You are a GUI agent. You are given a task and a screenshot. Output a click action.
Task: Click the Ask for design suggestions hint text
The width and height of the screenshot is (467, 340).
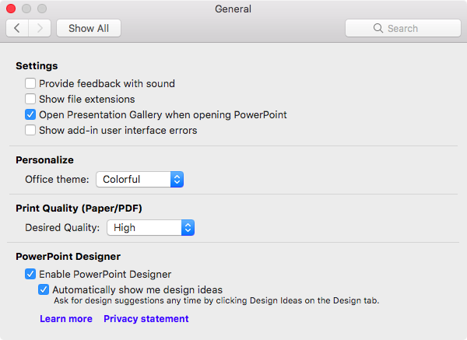pos(216,300)
